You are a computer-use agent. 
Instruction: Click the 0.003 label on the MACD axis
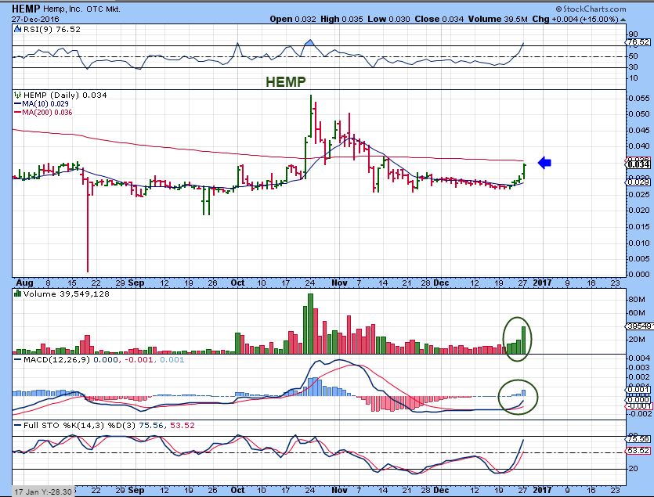point(639,367)
